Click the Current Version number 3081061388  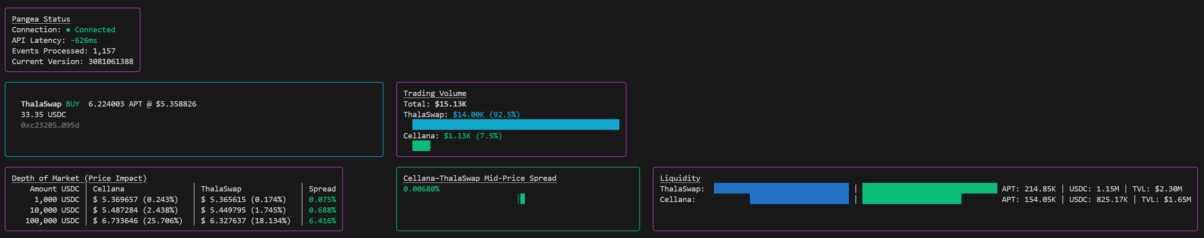pos(111,62)
